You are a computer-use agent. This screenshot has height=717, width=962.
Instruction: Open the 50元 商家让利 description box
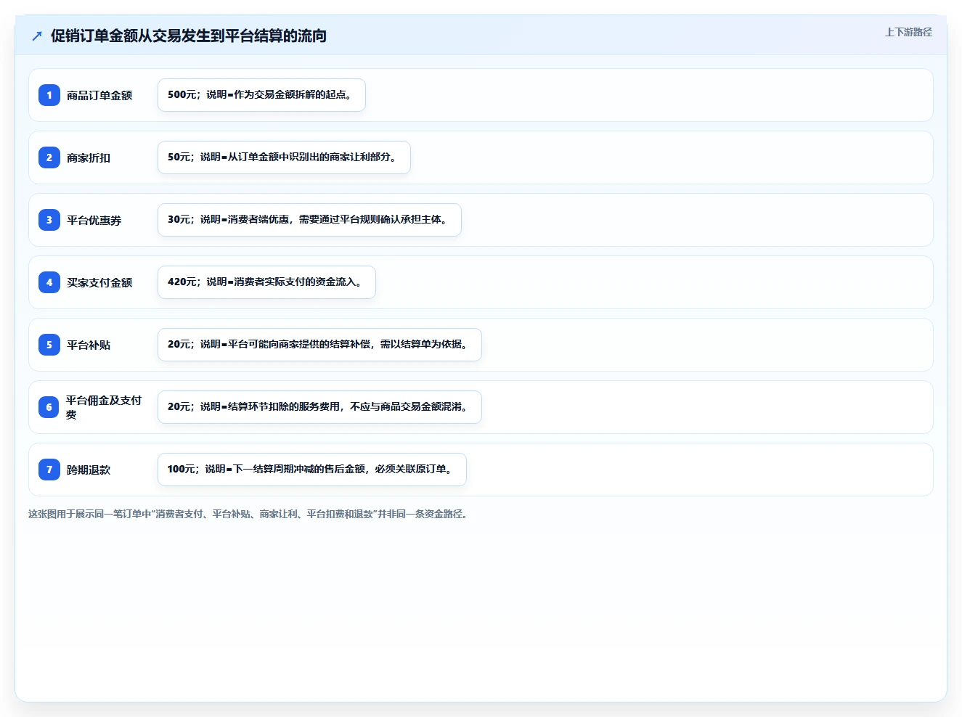tap(284, 157)
